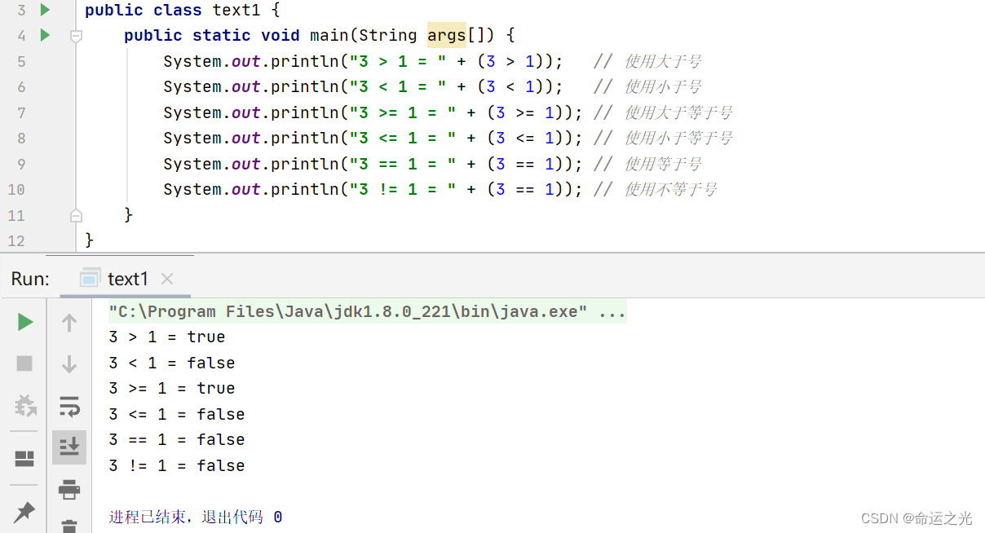Click the Run: panel label
This screenshot has width=985, height=533.
(30, 279)
